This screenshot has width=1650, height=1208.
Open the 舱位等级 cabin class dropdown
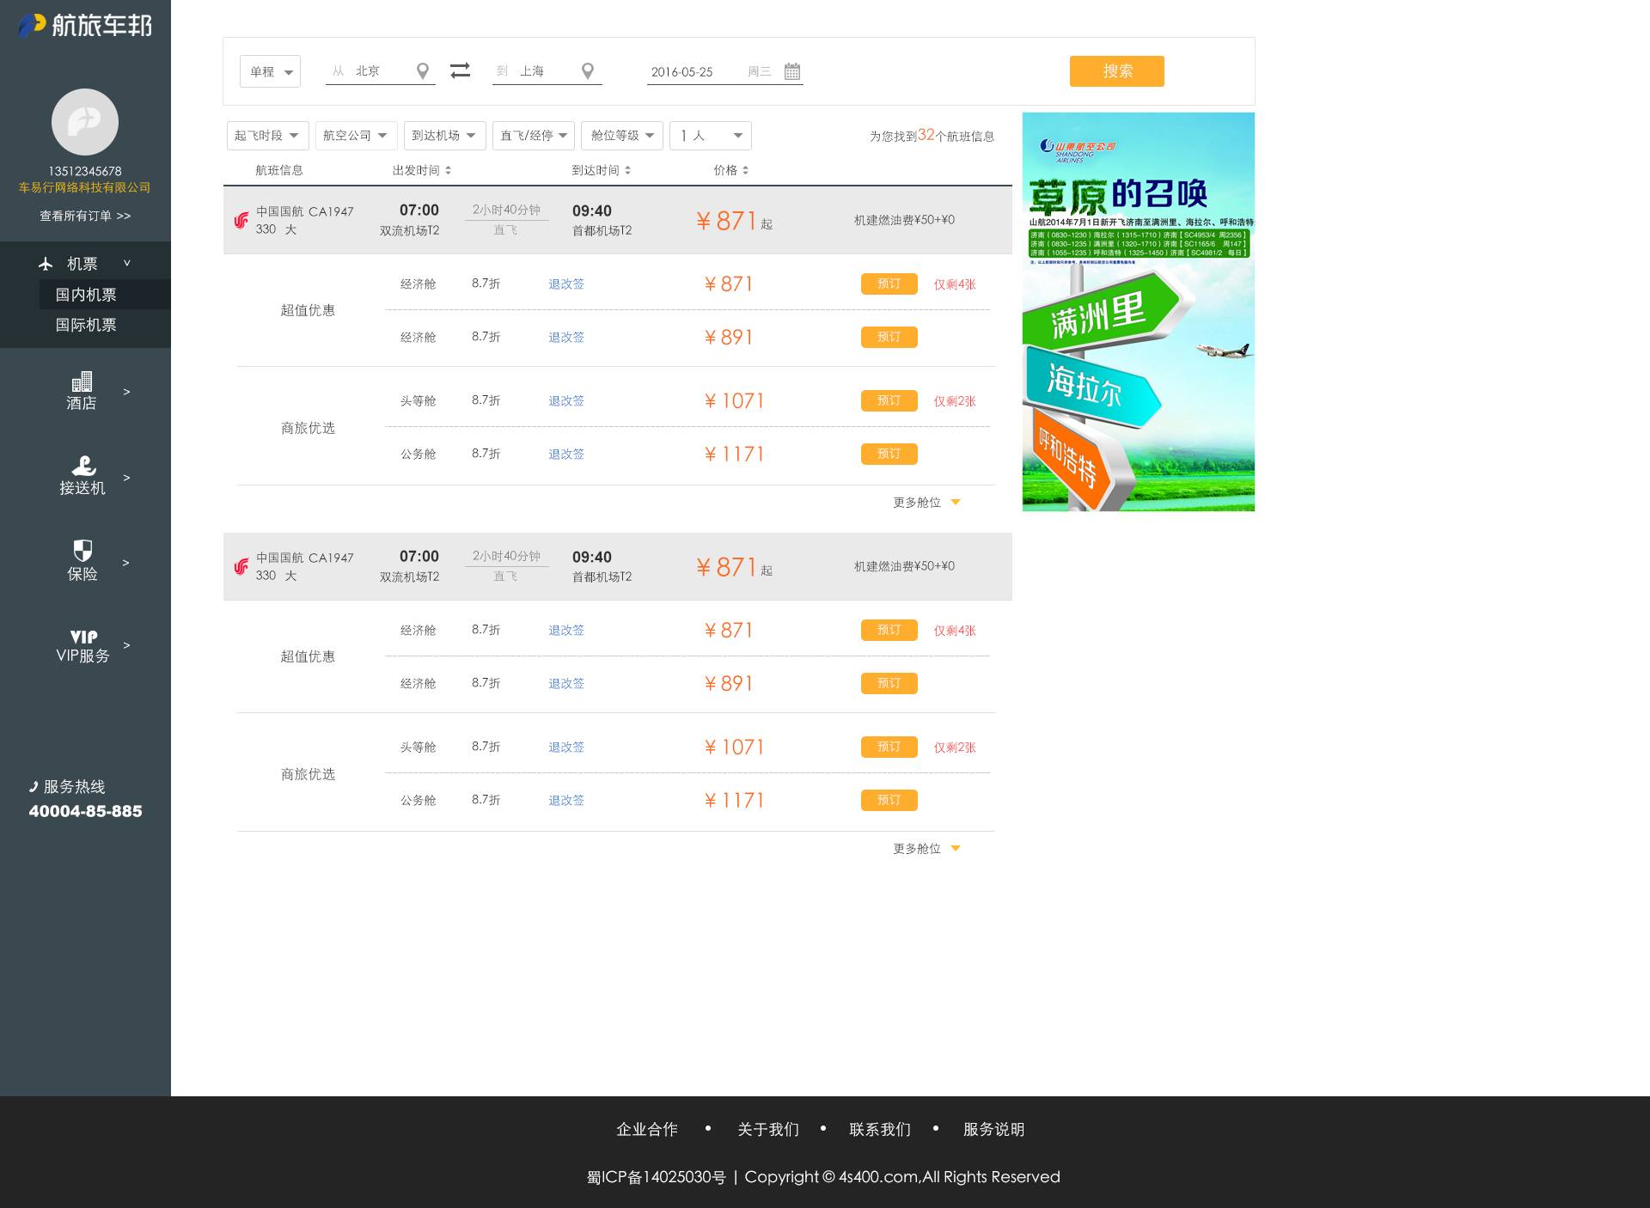[x=621, y=135]
